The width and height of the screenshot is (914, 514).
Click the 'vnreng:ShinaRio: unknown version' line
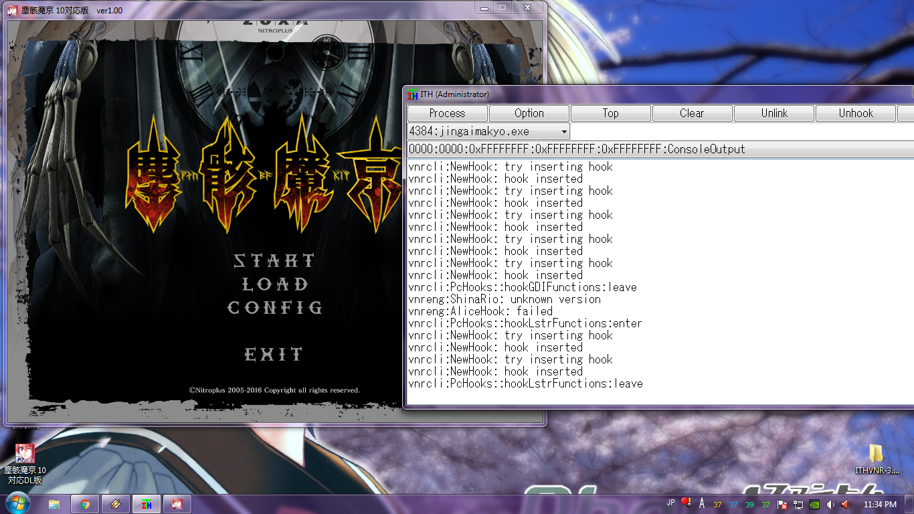[505, 299]
